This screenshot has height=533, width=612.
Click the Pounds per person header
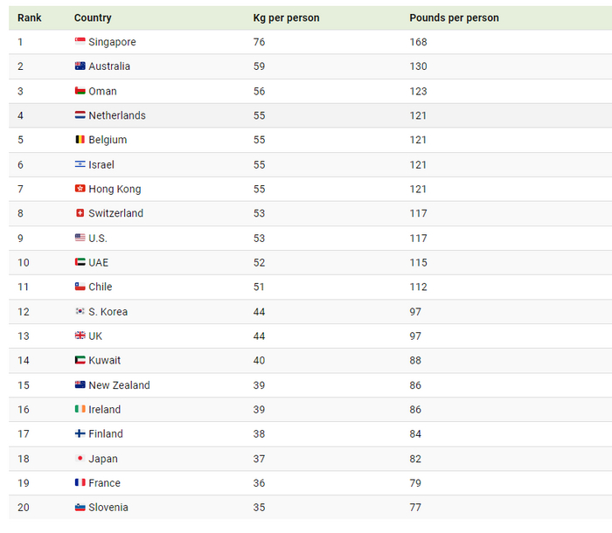(x=454, y=17)
